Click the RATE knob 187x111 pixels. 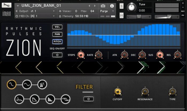tap(99, 55)
